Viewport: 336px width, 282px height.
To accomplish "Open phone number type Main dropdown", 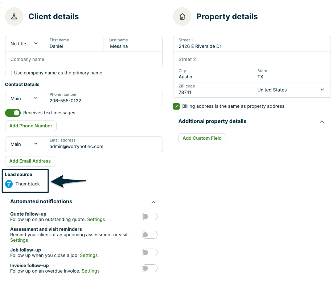I will click(24, 99).
